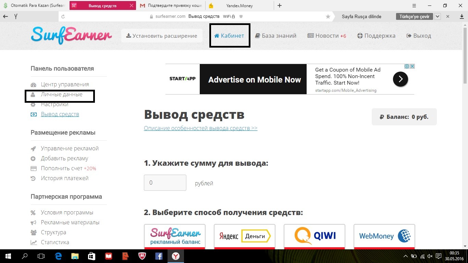Click the ad info icon

pos(407,66)
